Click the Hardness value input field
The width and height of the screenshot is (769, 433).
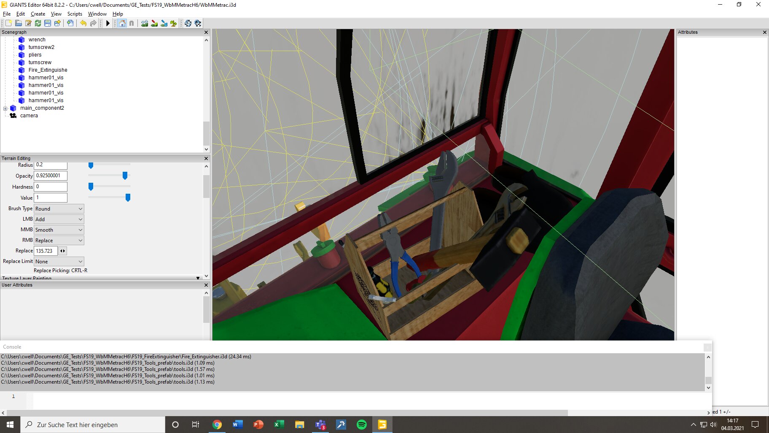coord(51,187)
